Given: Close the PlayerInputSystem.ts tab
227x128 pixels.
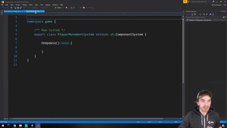Looking at the screenshot, I should pyautogui.click(x=43, y=11).
